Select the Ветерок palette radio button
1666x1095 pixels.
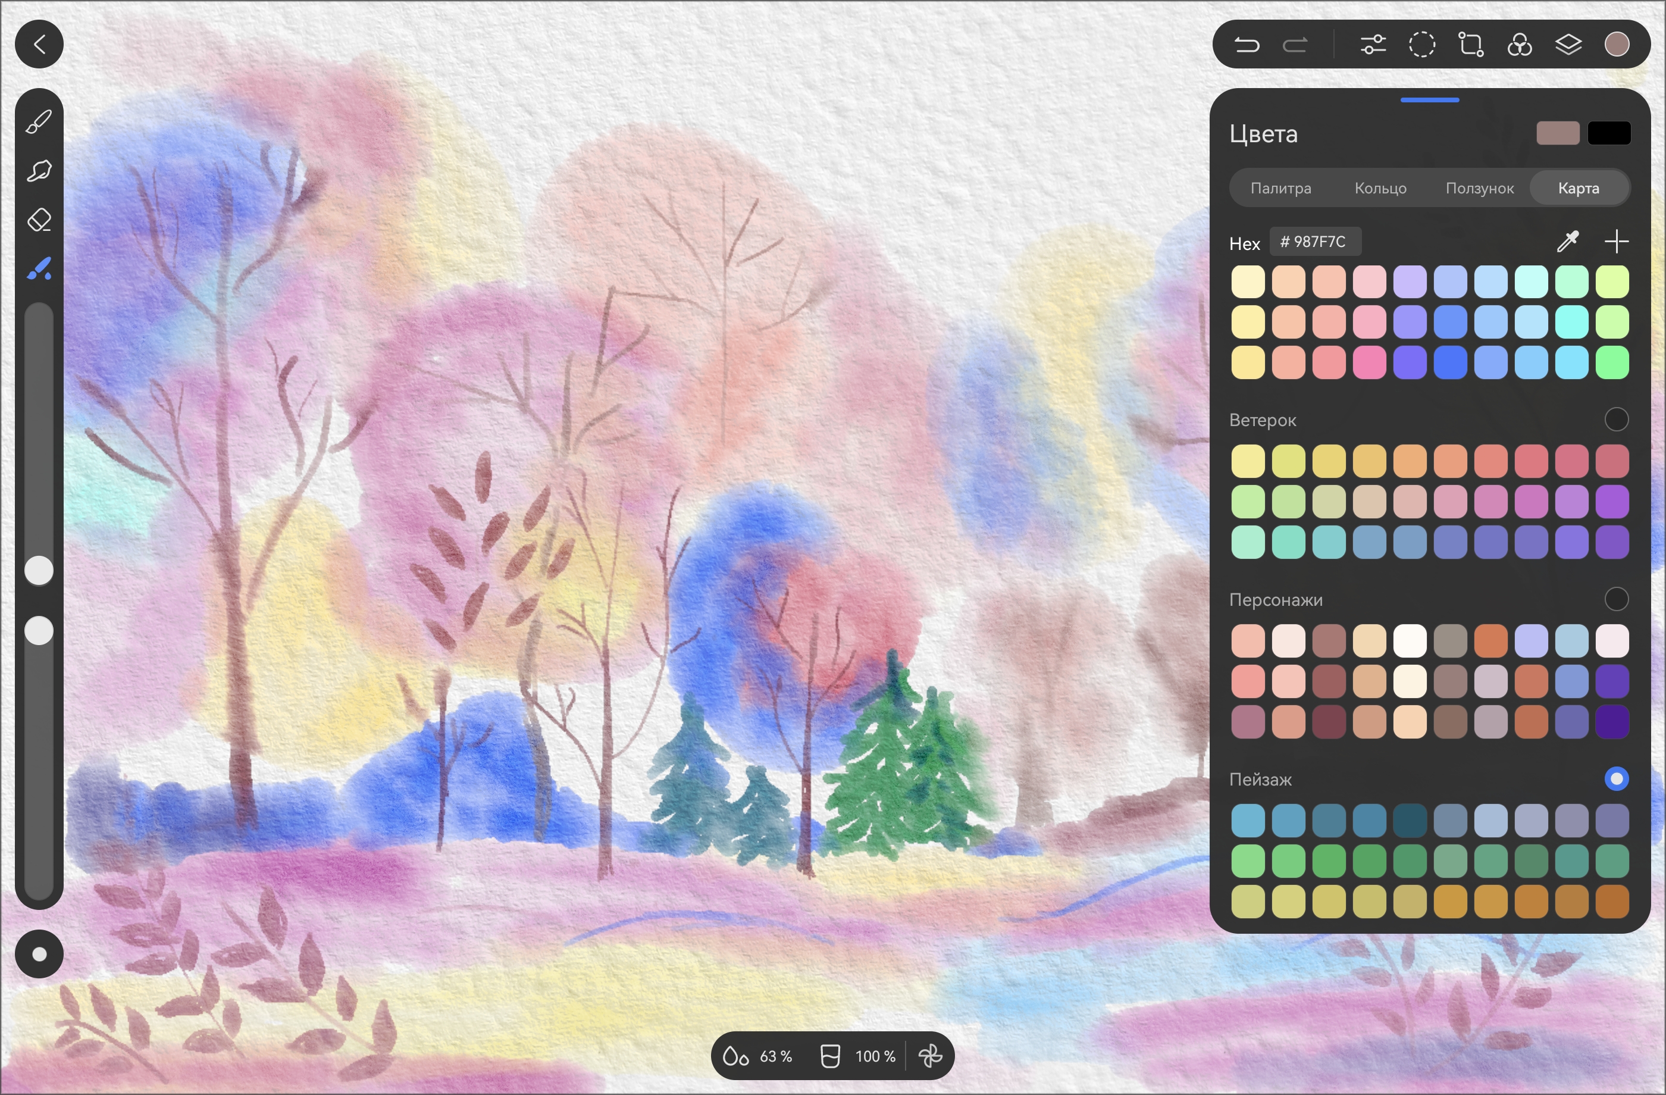[x=1615, y=420]
